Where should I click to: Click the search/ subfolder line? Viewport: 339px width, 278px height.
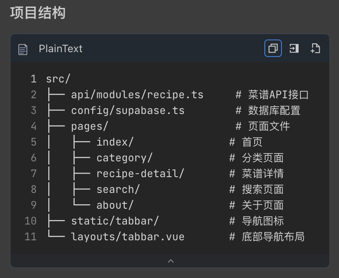(x=118, y=189)
